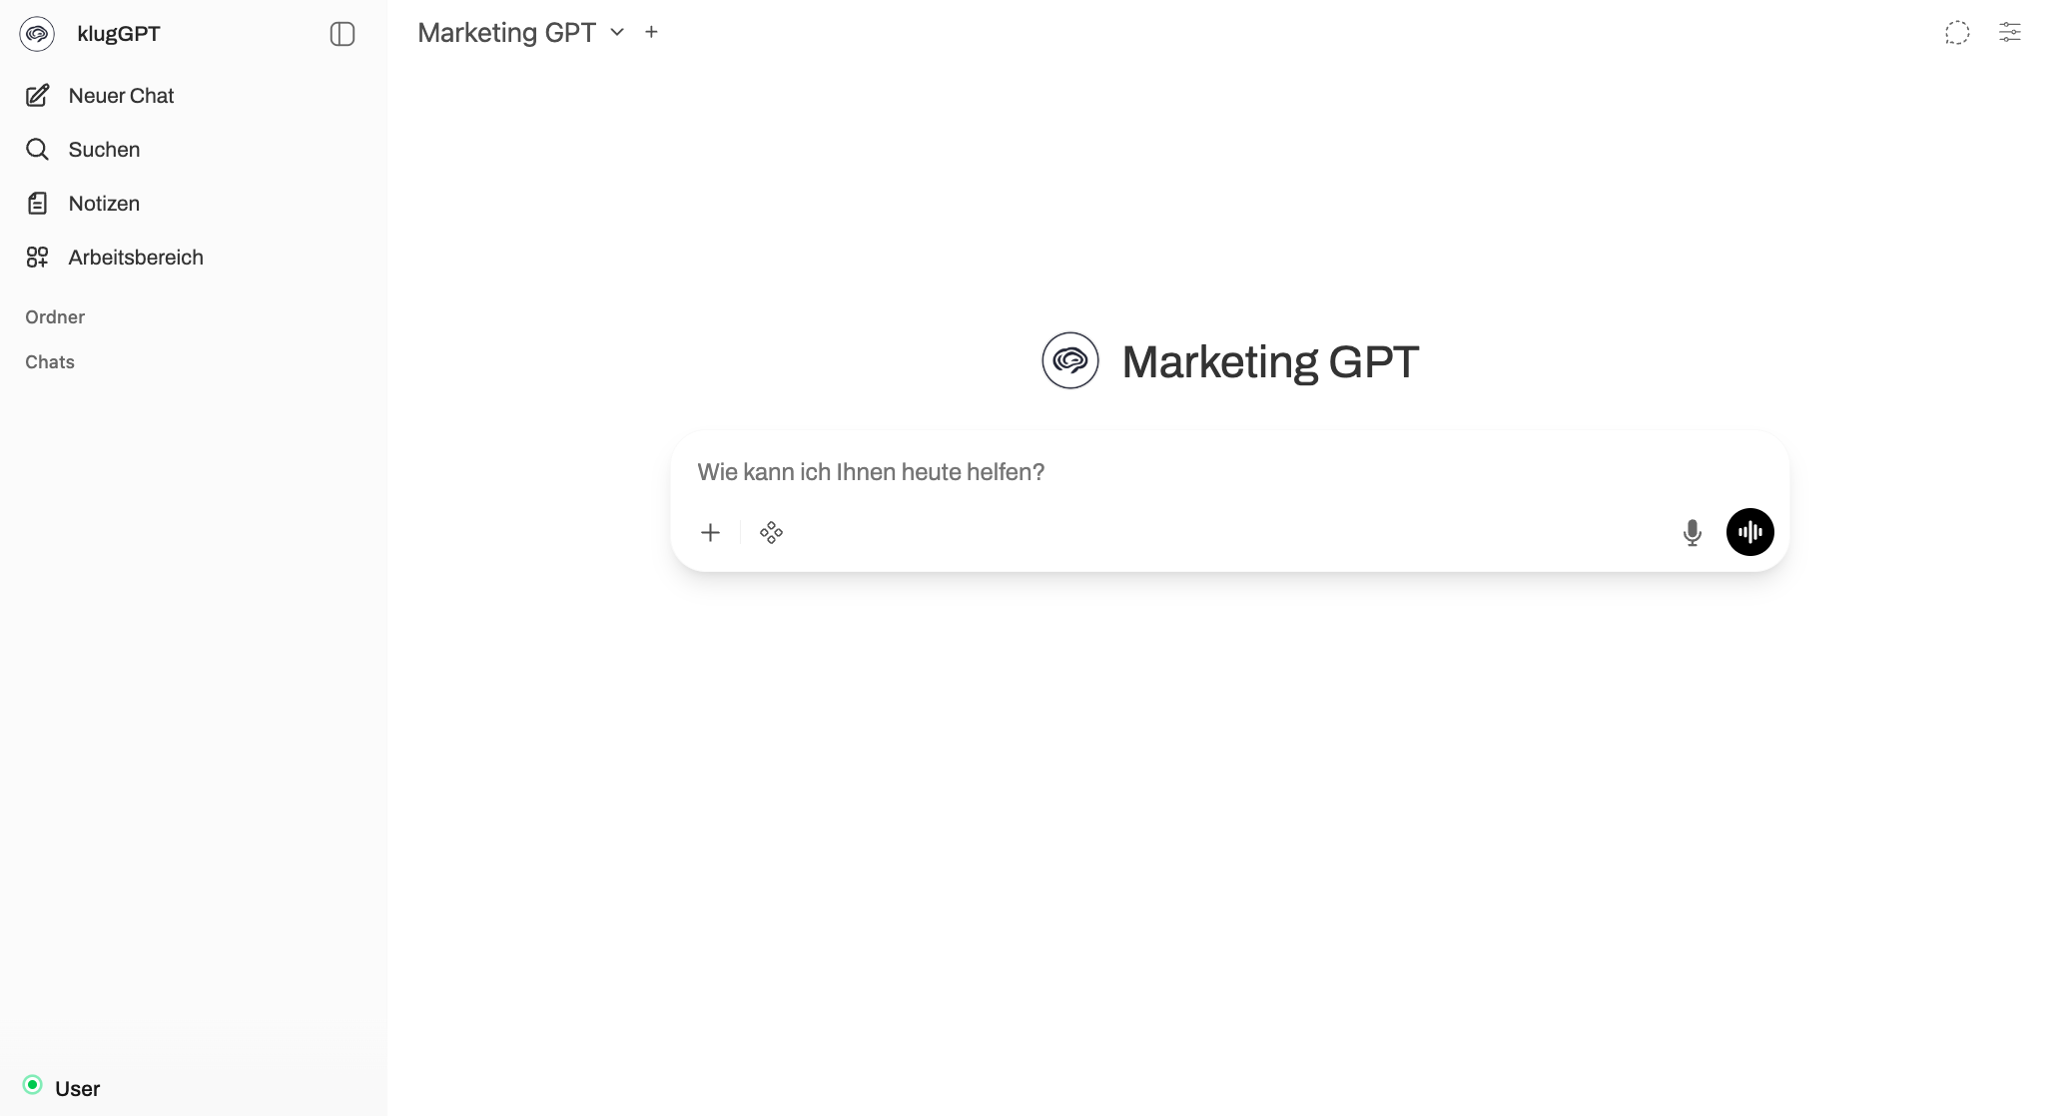Collapse the sidebar panel
This screenshot has width=2066, height=1116.
pyautogui.click(x=343, y=34)
